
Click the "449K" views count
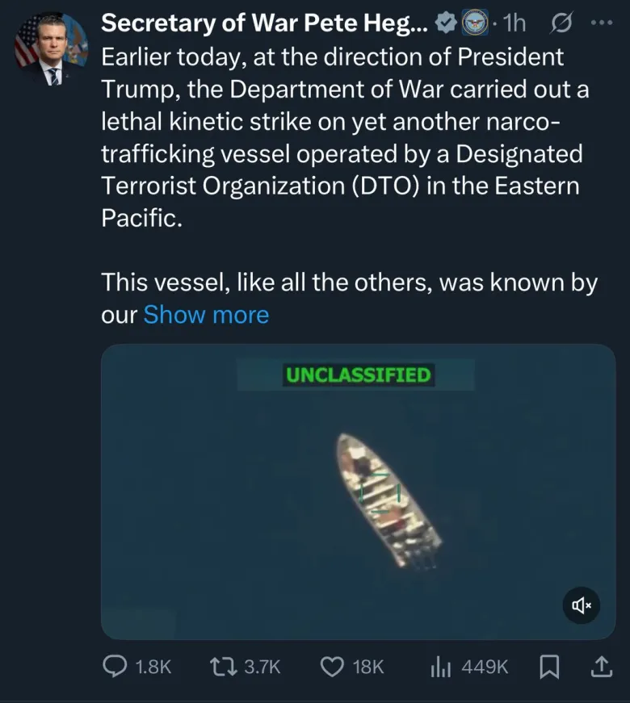tap(485, 667)
